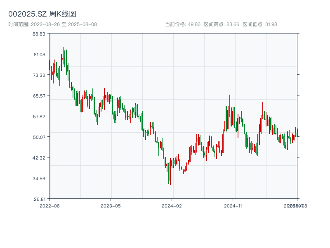
Task: Click the 当前价格 49.86 label
Action: click(182, 24)
